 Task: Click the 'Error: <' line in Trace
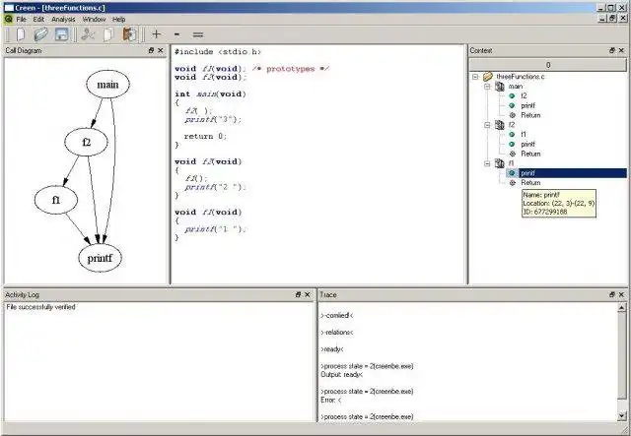tap(331, 400)
